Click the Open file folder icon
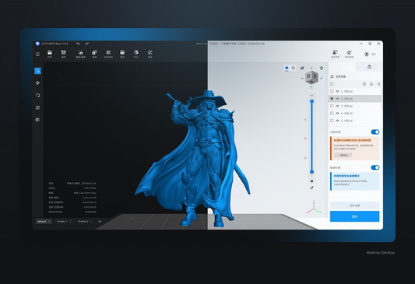The height and width of the screenshot is (284, 415). [50, 53]
